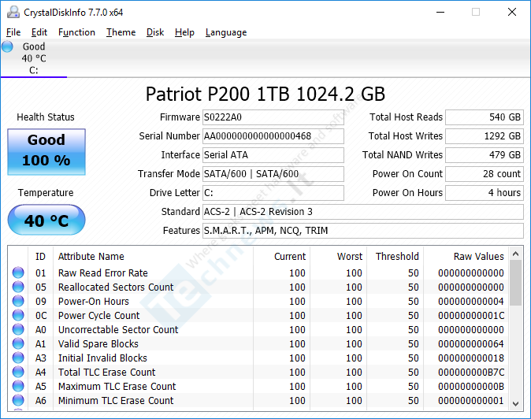The height and width of the screenshot is (419, 531).
Task: Click the Transfer Mode field SATA/600
Action: click(x=273, y=174)
